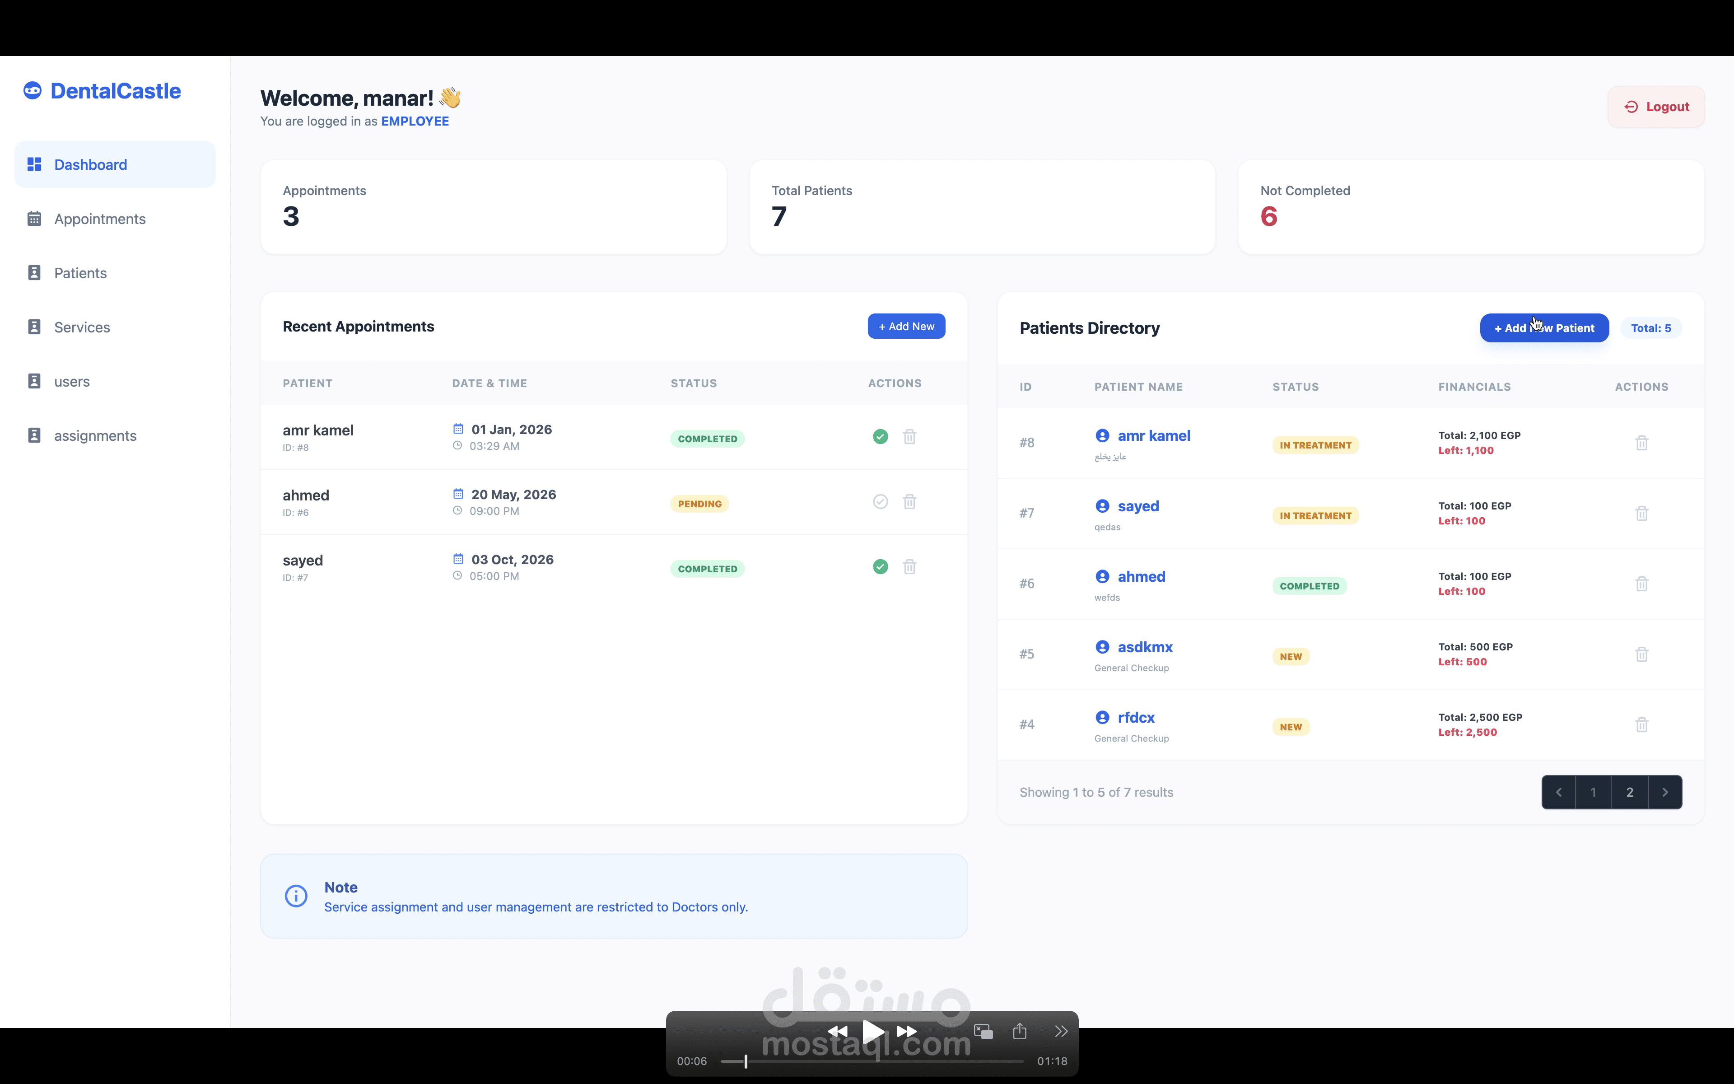The image size is (1734, 1084).
Task: Click the Total: 5 badge
Action: click(1651, 328)
